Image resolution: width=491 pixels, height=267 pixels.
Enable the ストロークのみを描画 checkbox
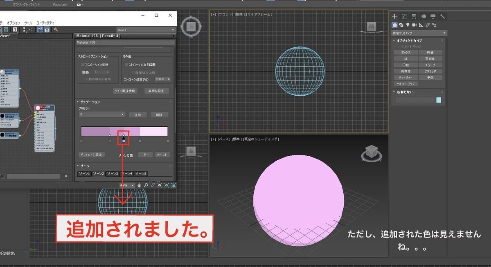[x=127, y=65]
